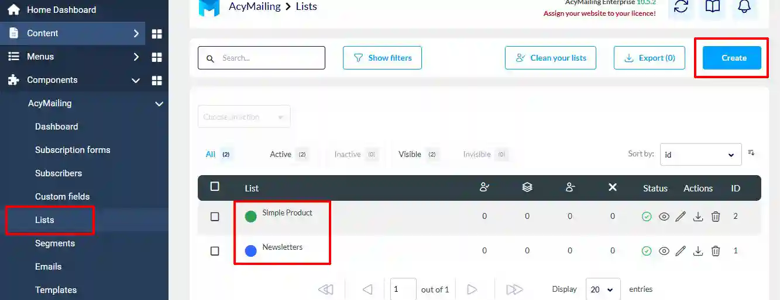The height and width of the screenshot is (300, 780).
Task: Click the Show filters button
Action: [x=382, y=58]
